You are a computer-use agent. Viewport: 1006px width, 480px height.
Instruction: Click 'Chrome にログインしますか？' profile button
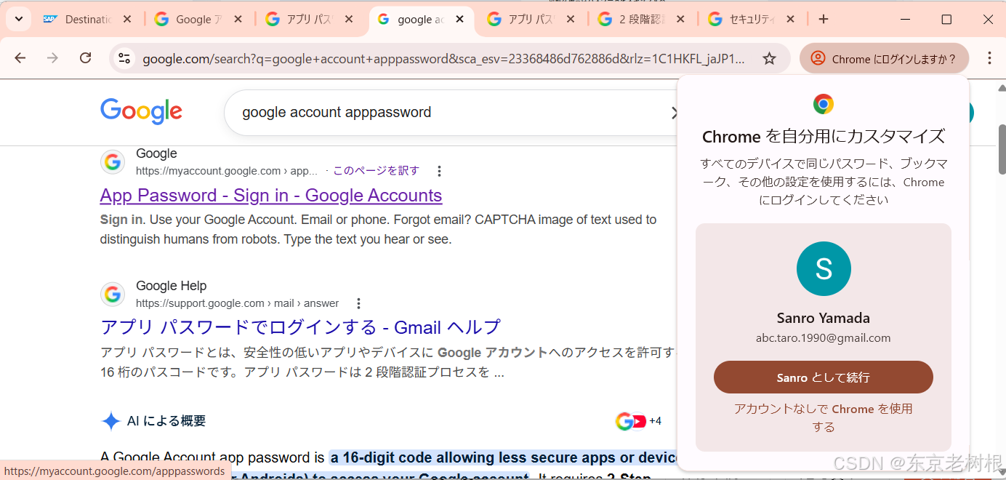point(884,59)
